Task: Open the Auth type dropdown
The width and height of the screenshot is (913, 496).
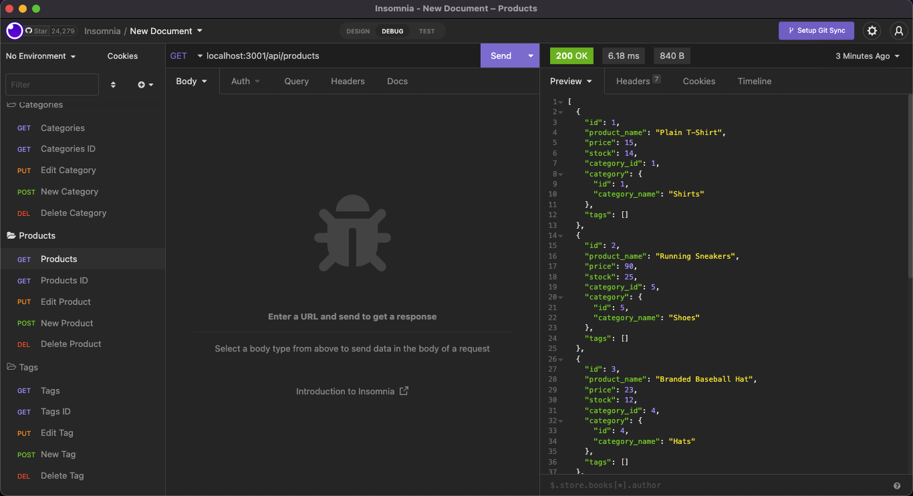Action: [x=245, y=81]
